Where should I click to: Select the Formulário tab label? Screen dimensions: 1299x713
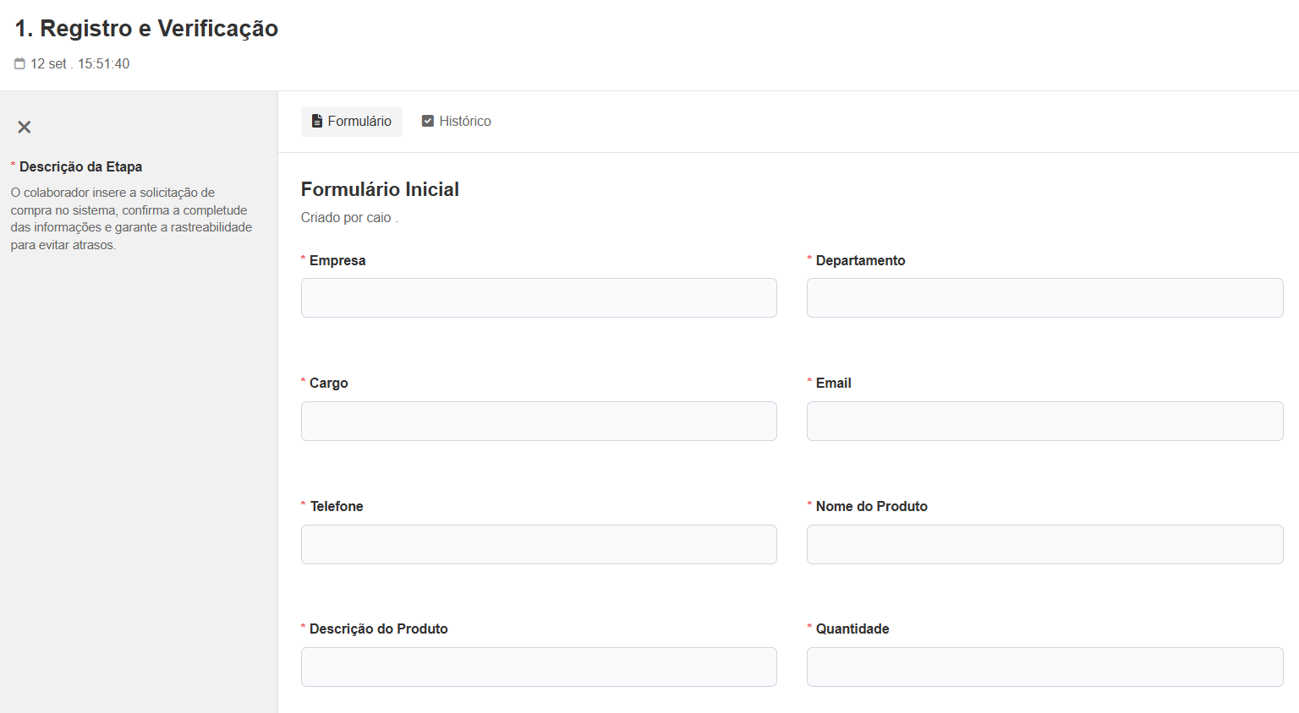[x=359, y=121]
